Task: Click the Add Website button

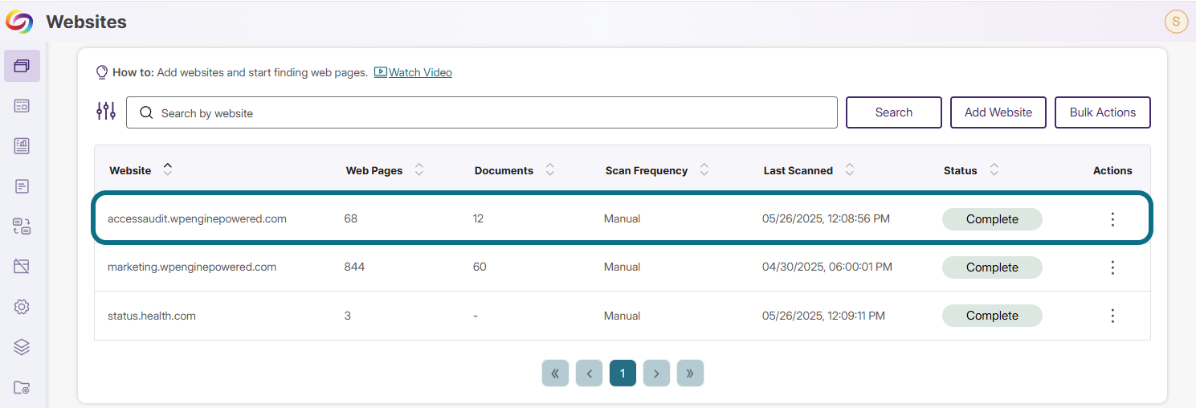Action: click(x=998, y=112)
